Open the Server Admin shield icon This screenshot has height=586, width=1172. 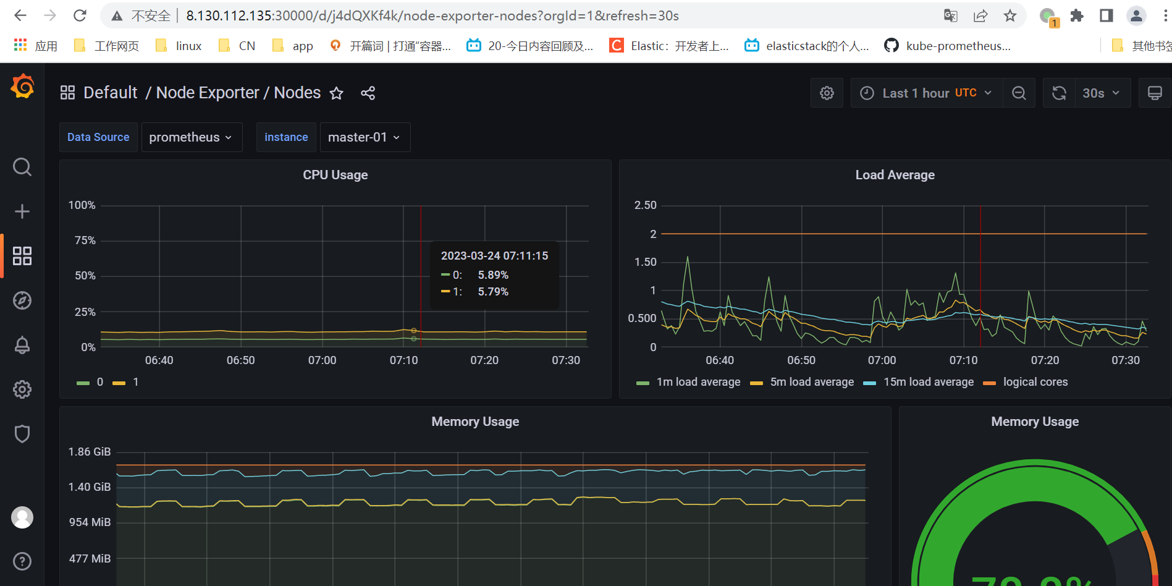point(22,434)
